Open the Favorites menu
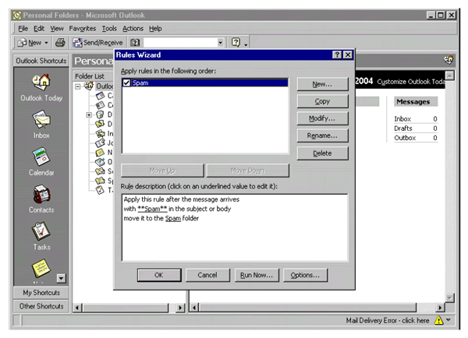The width and height of the screenshot is (468, 338). pos(83,29)
